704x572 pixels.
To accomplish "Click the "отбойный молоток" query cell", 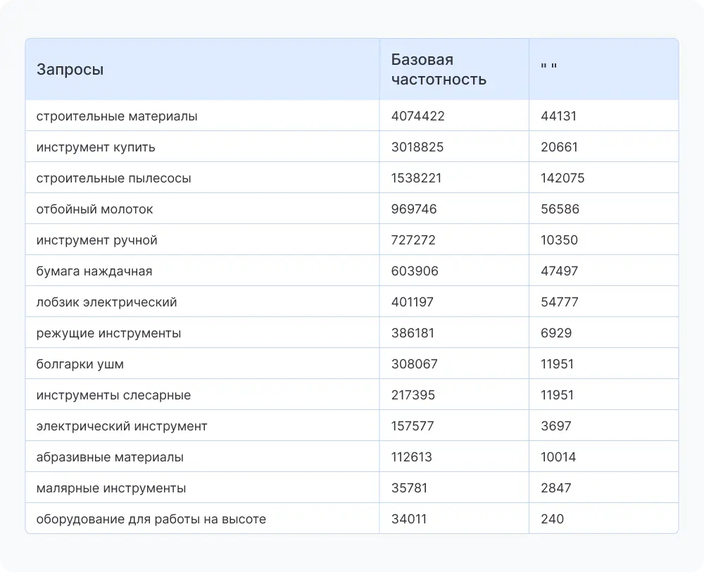I will pyautogui.click(x=94, y=209).
